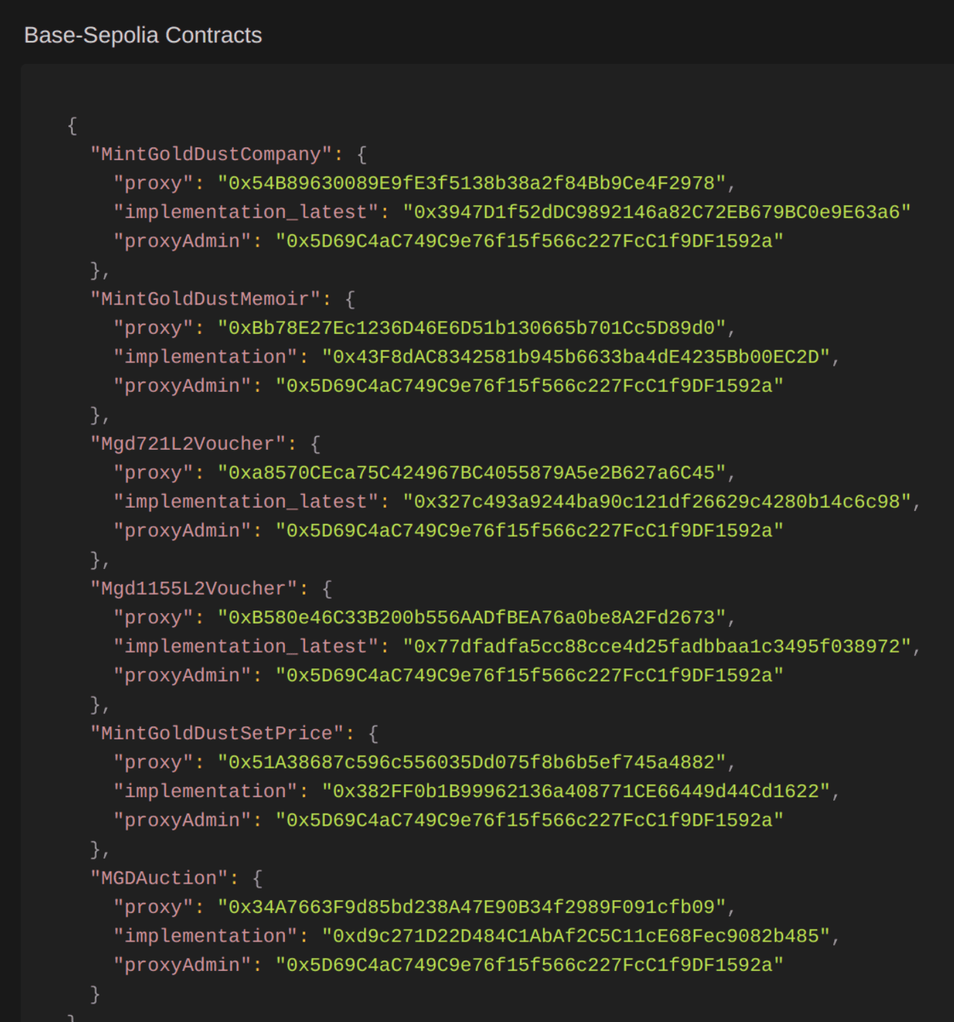Click proxyAdmin address under MGDAuction
Screen dimensions: 954x1022
529,965
